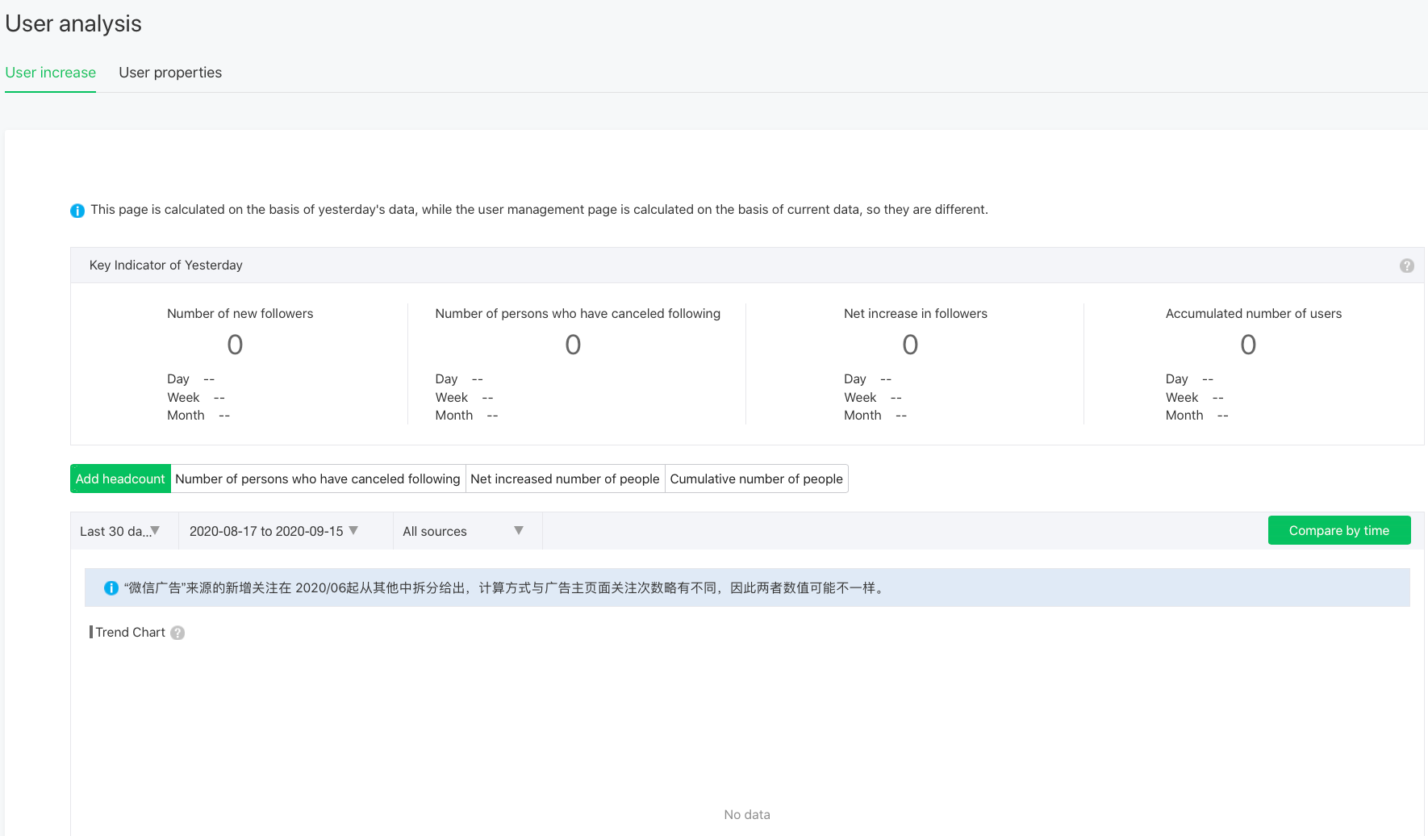Select canceled following button in the metric selector row
This screenshot has width=1428, height=836.
317,479
